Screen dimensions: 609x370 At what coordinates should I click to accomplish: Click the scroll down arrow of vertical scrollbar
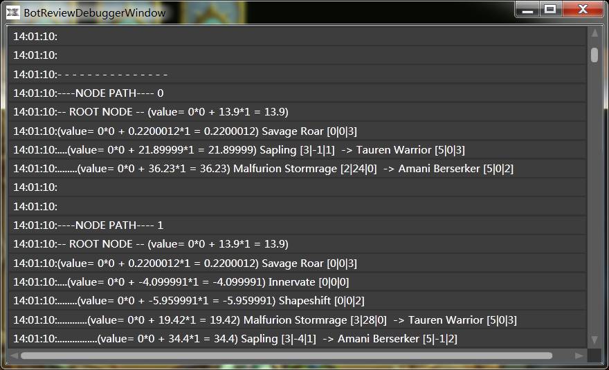click(594, 340)
